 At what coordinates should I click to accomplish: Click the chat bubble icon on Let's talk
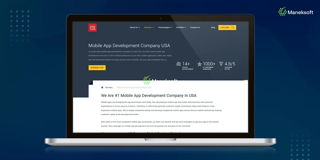tap(233, 27)
